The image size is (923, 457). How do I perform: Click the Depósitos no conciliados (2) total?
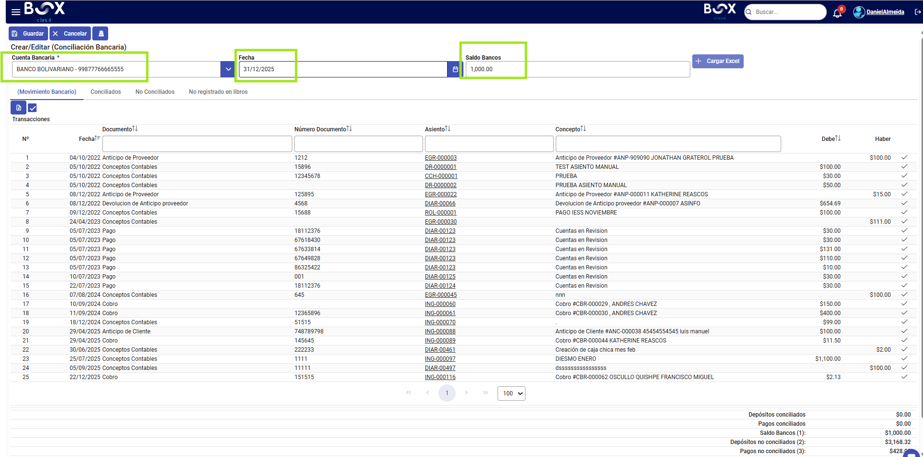point(898,442)
